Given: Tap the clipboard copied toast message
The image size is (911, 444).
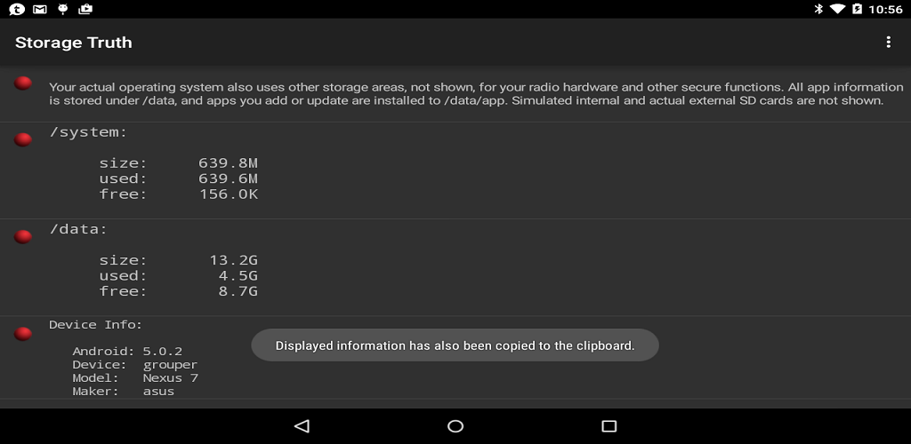Looking at the screenshot, I should pos(455,345).
